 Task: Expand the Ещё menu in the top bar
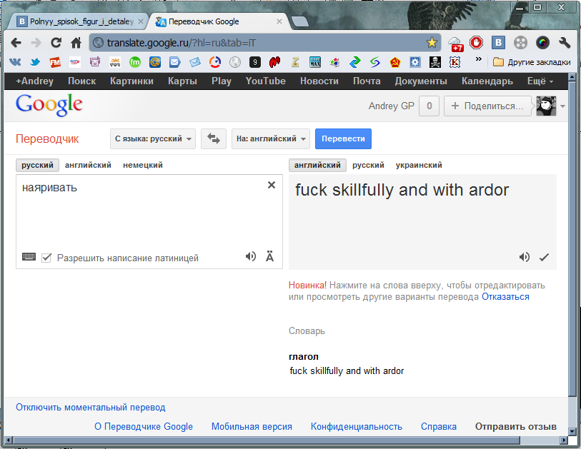540,81
